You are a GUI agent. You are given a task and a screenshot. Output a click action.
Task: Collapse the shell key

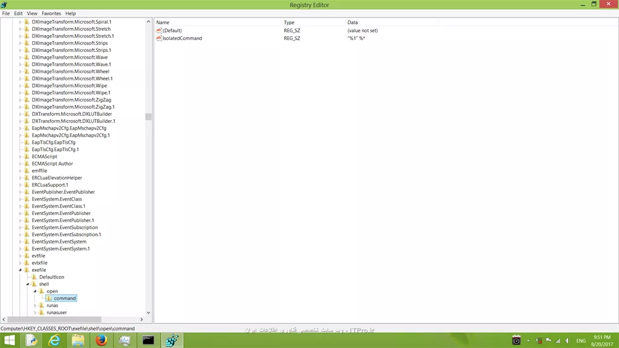(28, 284)
